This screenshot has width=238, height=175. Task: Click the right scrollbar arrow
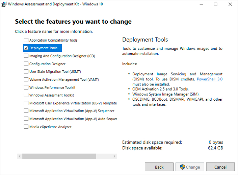pyautogui.click(x=114, y=156)
